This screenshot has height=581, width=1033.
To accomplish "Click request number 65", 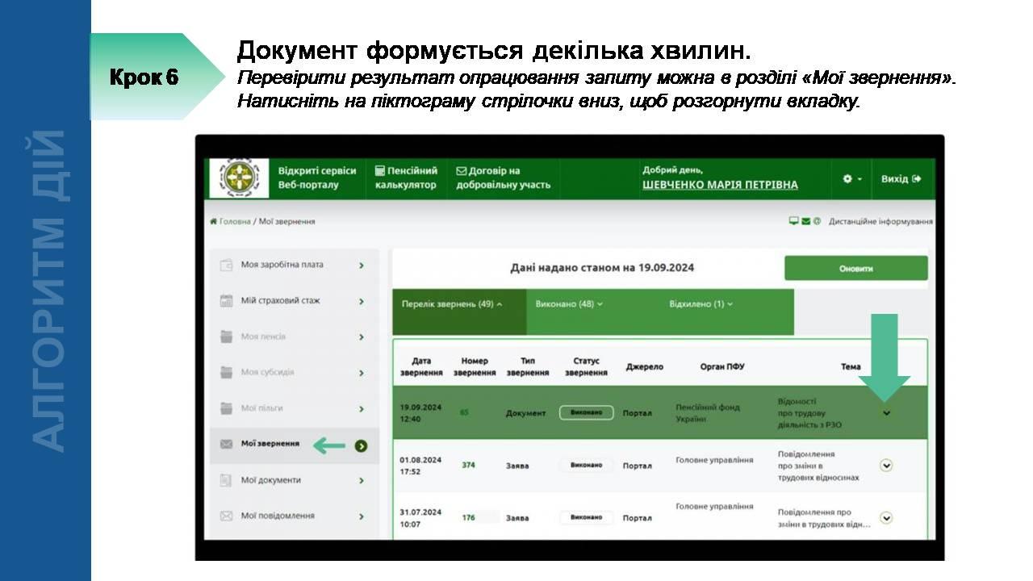I will (x=464, y=412).
